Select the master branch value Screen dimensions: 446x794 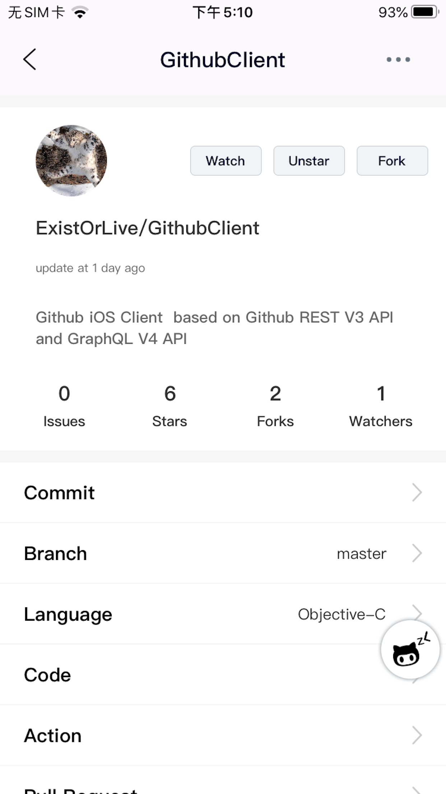coord(362,554)
